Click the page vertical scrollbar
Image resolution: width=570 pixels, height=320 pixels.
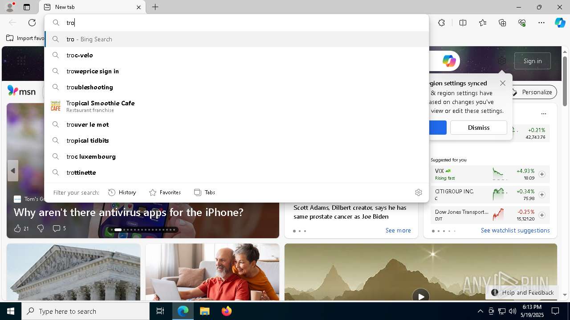(565, 81)
